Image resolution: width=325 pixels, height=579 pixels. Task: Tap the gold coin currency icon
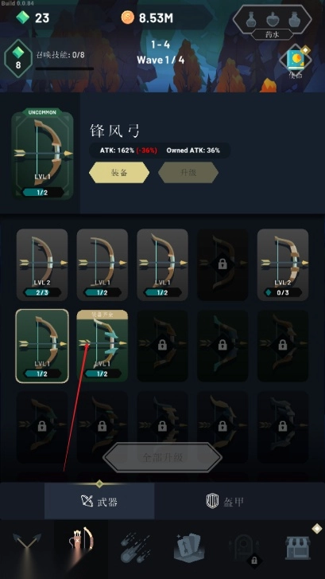coord(128,18)
